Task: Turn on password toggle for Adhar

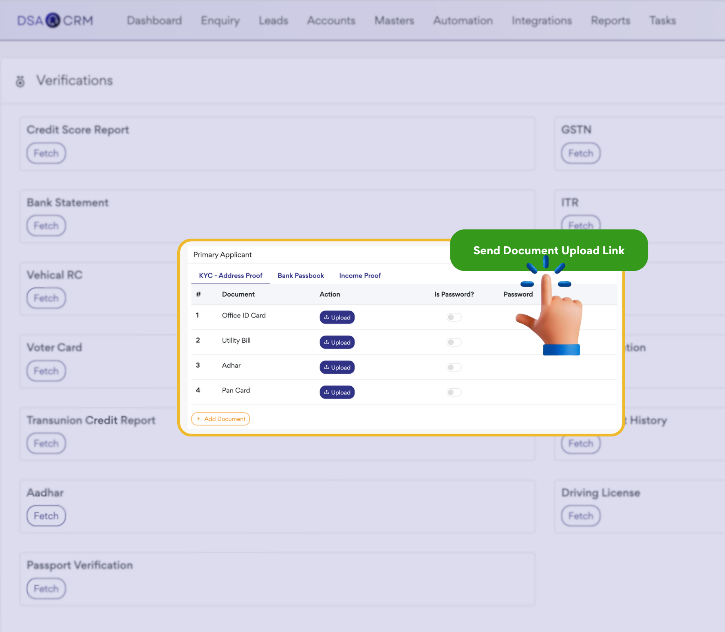Action: pos(454,368)
